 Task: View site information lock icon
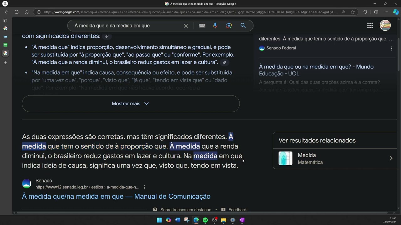coord(39,12)
